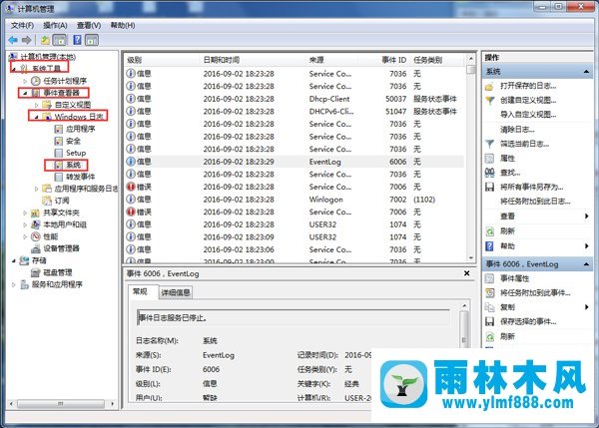Collapse the 存储 tree node
Screen dimensions: 599x428
click(14, 260)
